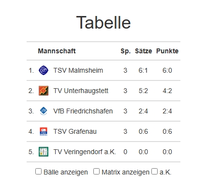Click the Sp. column header

pyautogui.click(x=126, y=51)
